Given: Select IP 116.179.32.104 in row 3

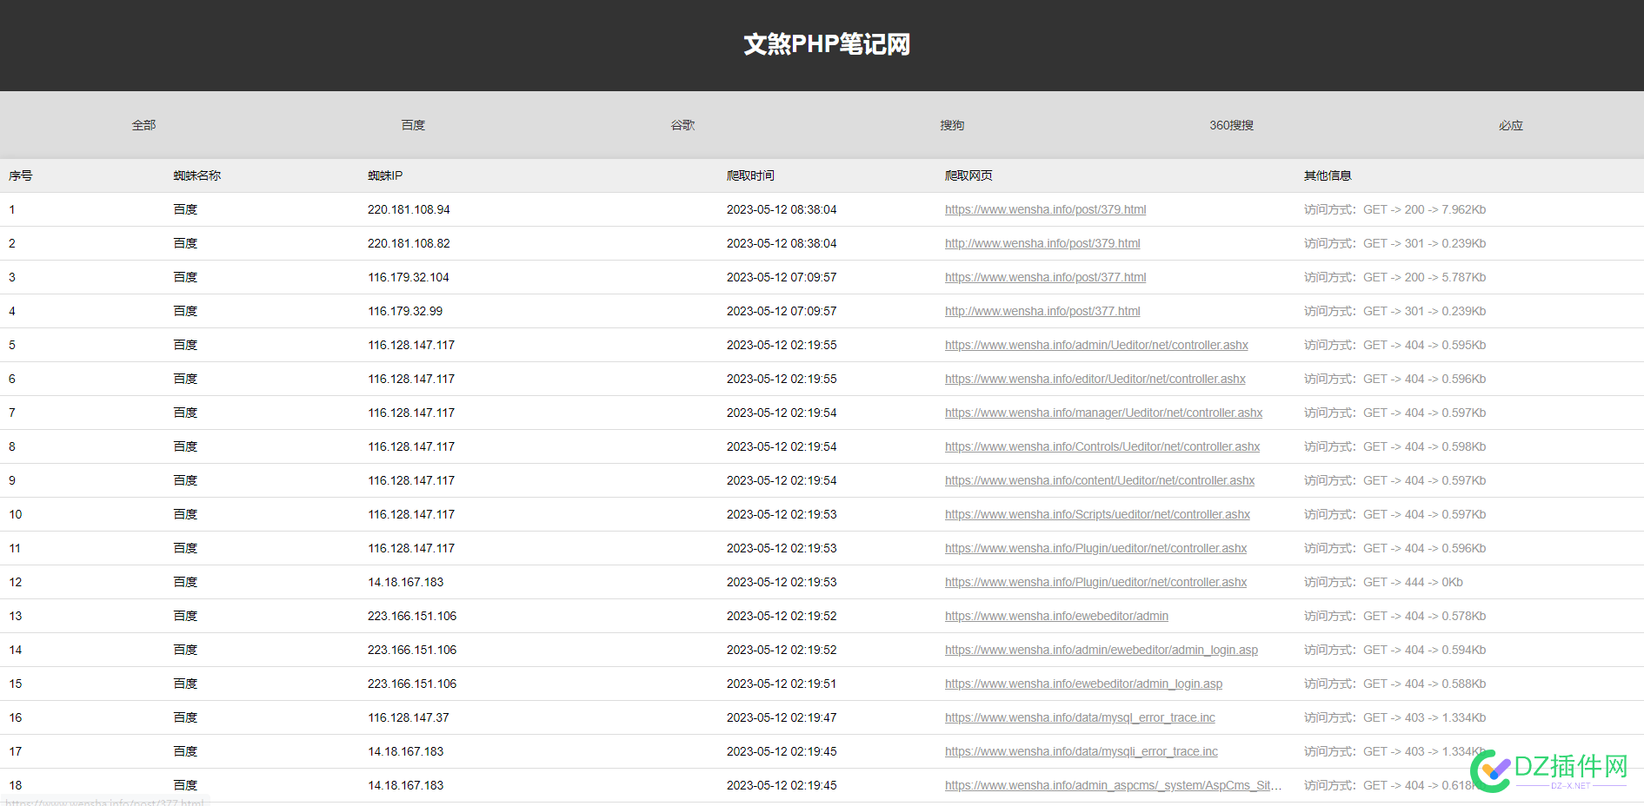Looking at the screenshot, I should [409, 277].
